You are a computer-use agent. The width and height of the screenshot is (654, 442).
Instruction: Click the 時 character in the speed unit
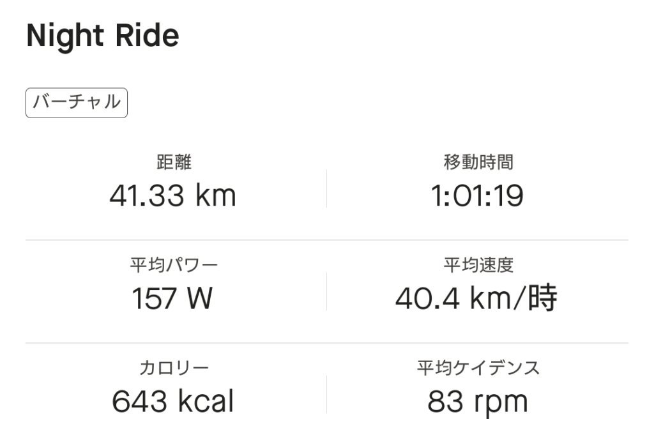542,298
